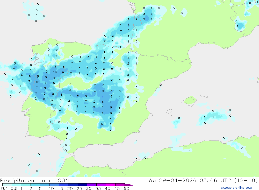
Task: Select the 5–10 mm legend color box
Action: click(45, 185)
